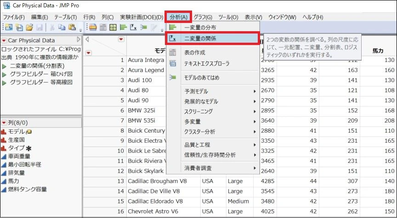397x218 pixels.
Task: Click the nominal icon beside モデル column
Action: click(4, 132)
